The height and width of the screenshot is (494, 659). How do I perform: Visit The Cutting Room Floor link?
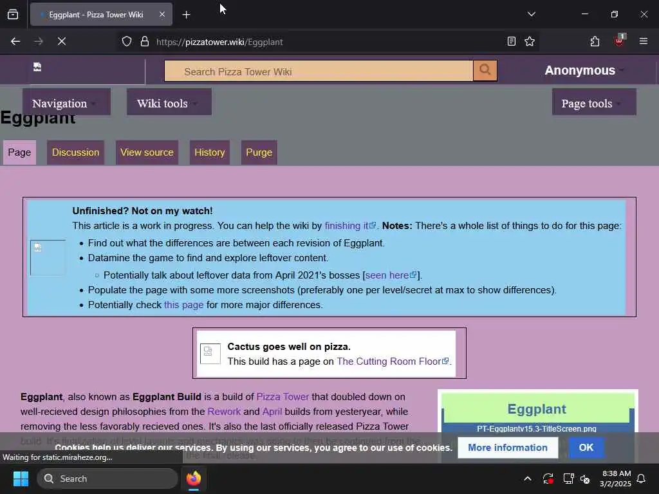[393, 361]
